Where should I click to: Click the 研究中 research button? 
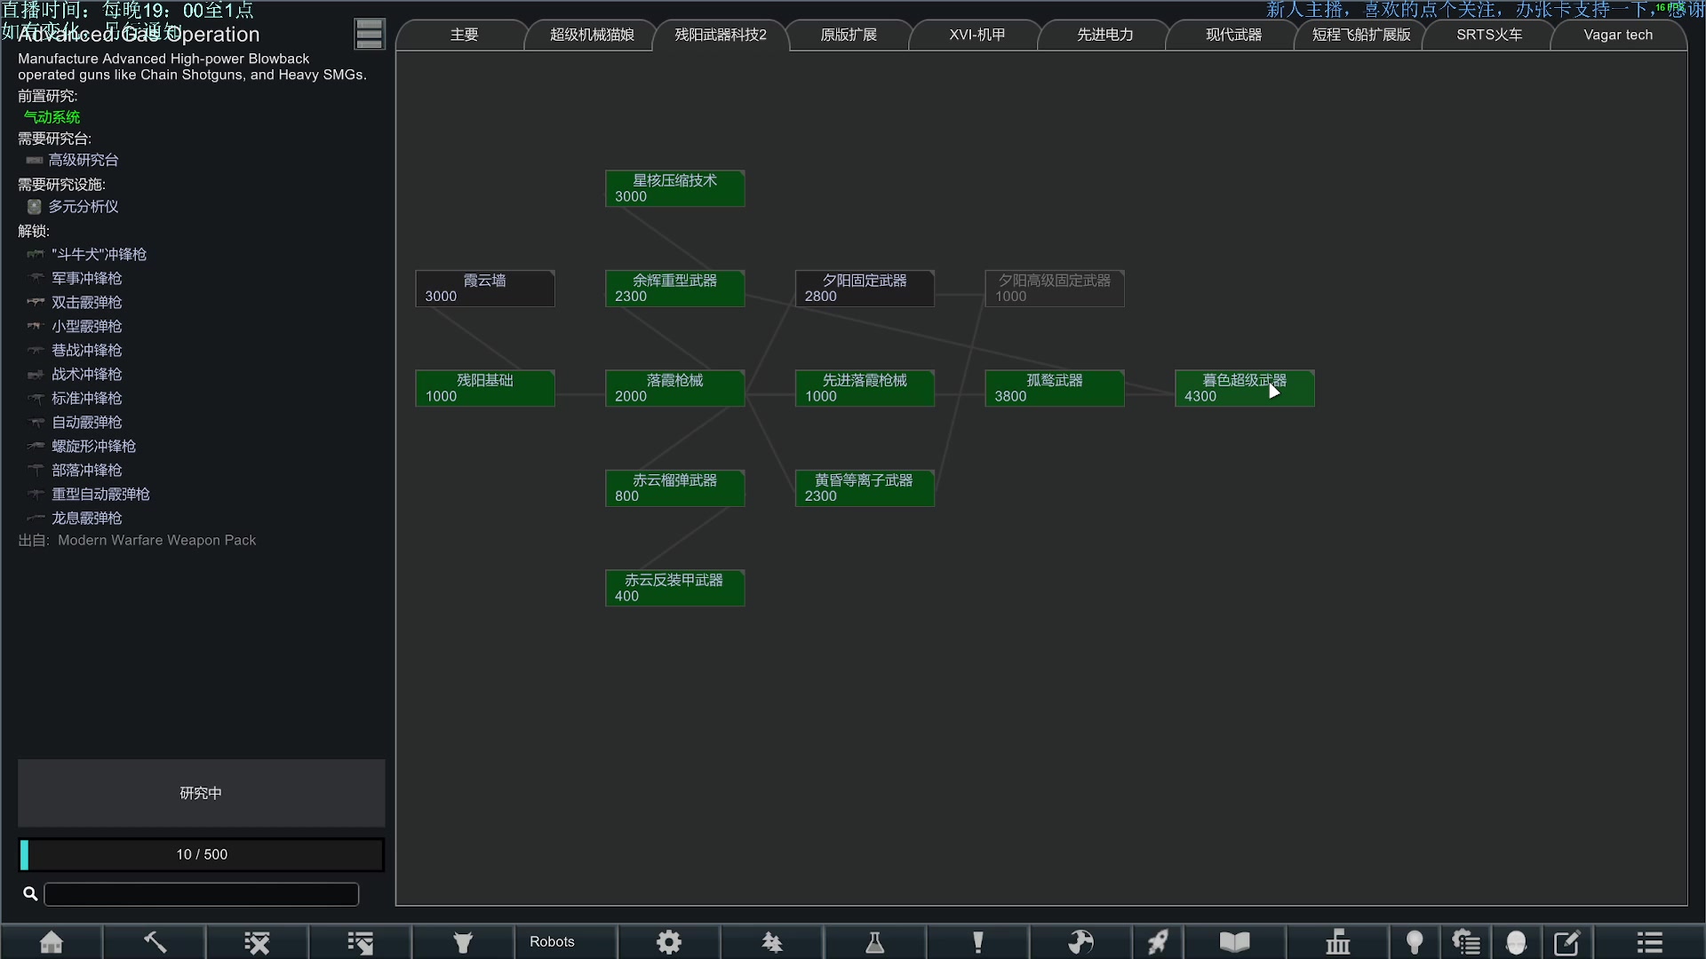point(202,793)
